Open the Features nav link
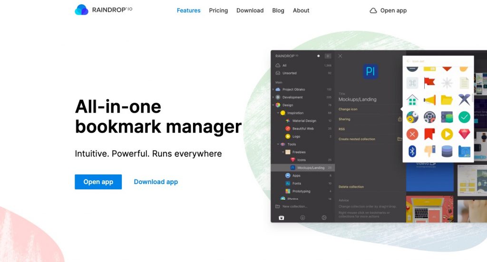The height and width of the screenshot is (262, 487). [x=188, y=10]
